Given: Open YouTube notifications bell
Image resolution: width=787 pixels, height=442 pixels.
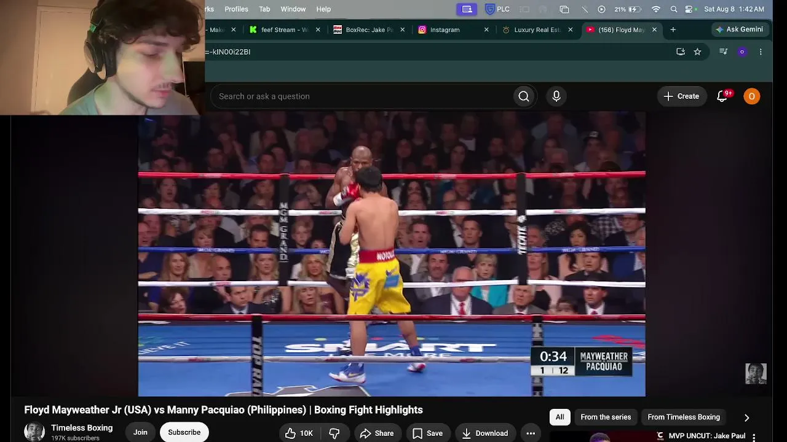Looking at the screenshot, I should tap(722, 96).
